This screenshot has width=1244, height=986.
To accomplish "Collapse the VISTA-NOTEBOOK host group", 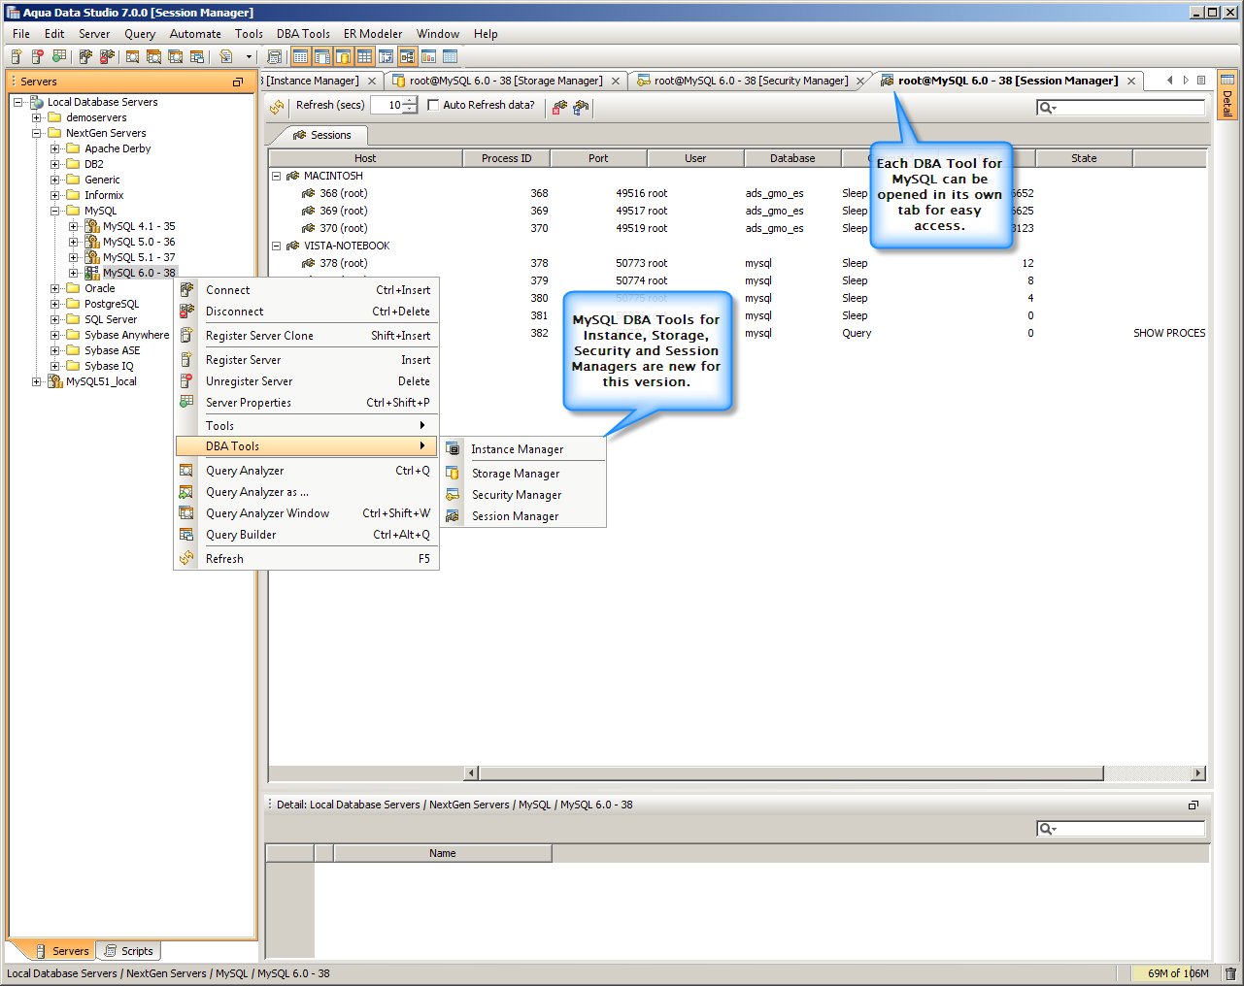I will click(x=277, y=246).
